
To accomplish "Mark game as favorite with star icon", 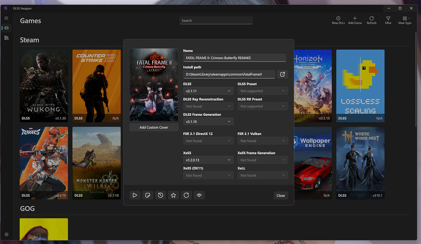I will [173, 196].
